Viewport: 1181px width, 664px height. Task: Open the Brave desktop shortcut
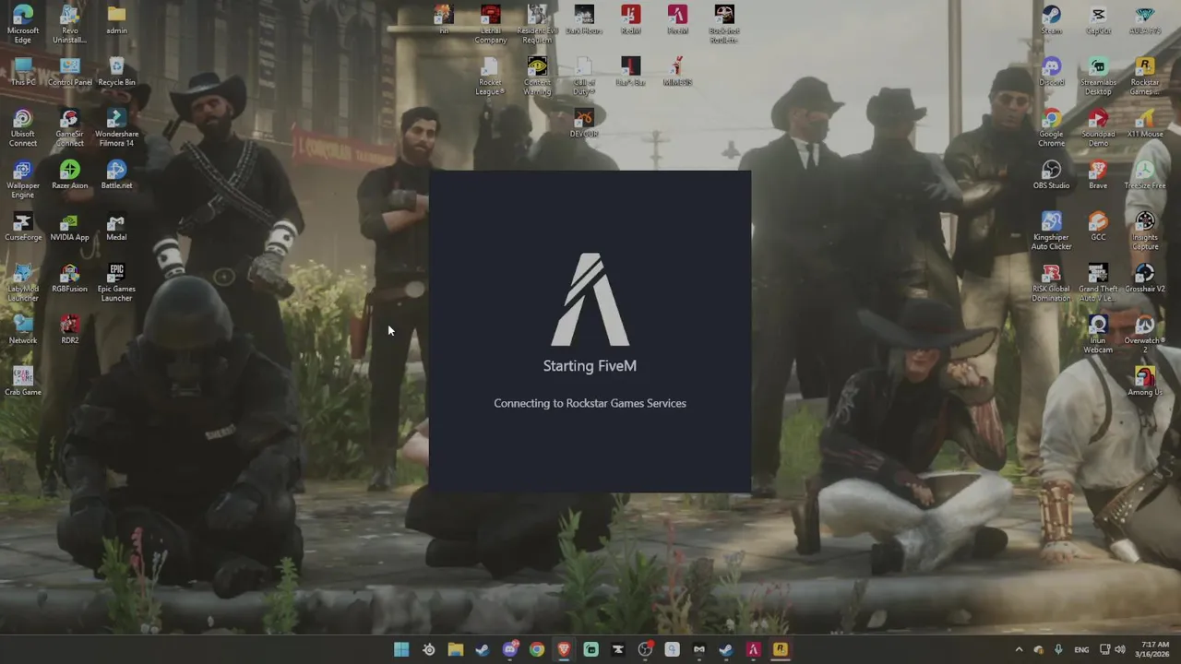pyautogui.click(x=1098, y=175)
